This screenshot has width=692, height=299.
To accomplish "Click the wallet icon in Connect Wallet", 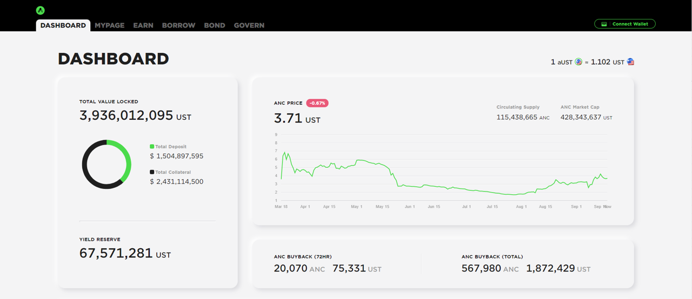I will [x=604, y=24].
